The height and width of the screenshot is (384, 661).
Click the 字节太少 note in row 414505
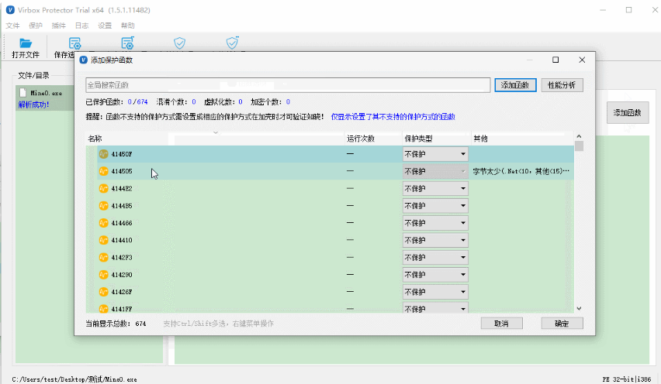tap(521, 171)
